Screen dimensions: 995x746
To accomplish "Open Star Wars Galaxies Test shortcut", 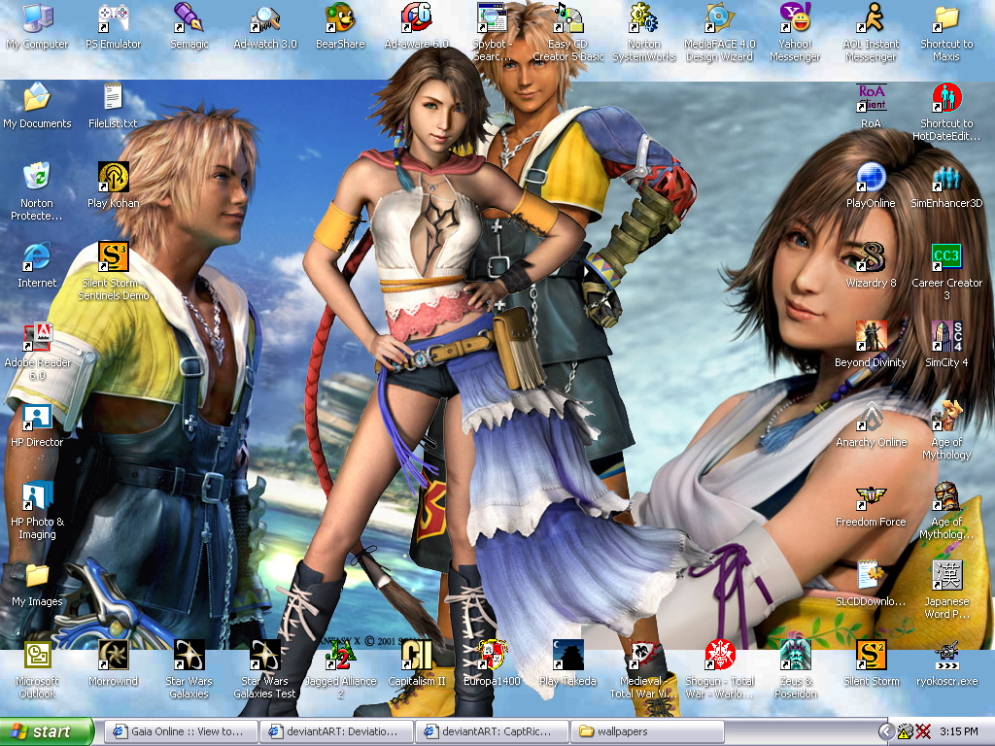I will pos(264,670).
